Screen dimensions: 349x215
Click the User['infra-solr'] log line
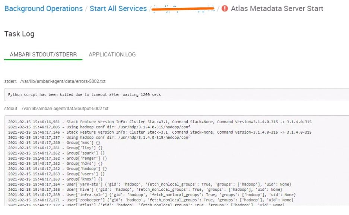coord(152,194)
